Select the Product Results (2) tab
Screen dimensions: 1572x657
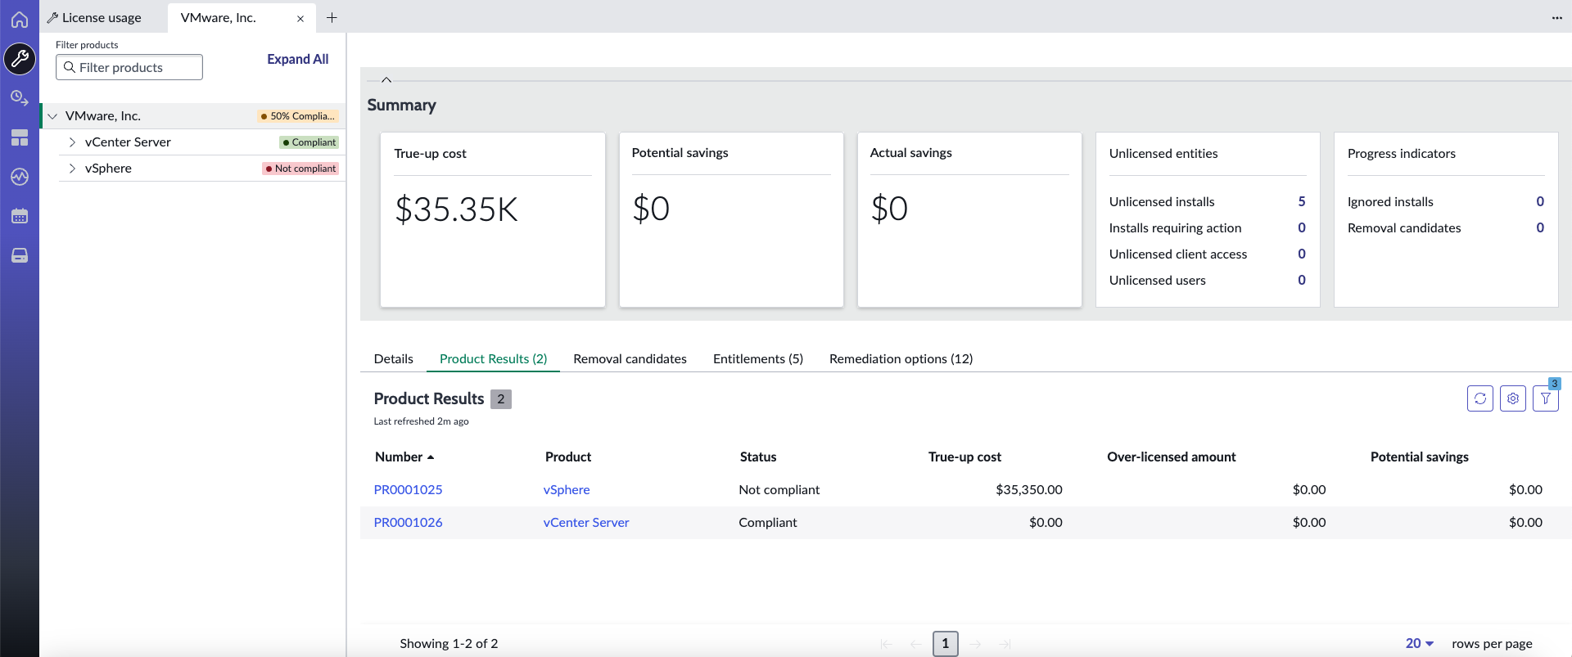click(x=493, y=358)
